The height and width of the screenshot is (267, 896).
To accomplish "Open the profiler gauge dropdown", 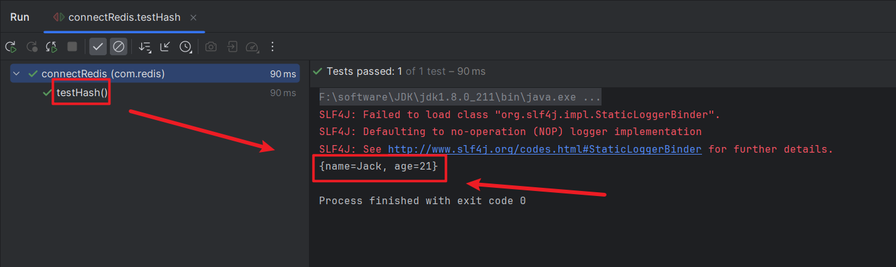I will 252,46.
